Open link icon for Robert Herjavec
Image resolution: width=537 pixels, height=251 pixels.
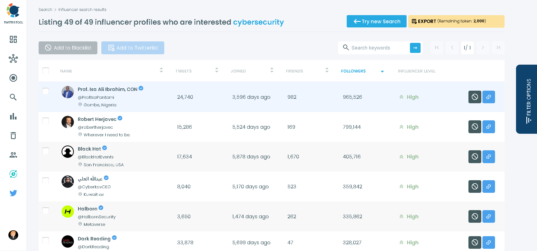(x=489, y=127)
